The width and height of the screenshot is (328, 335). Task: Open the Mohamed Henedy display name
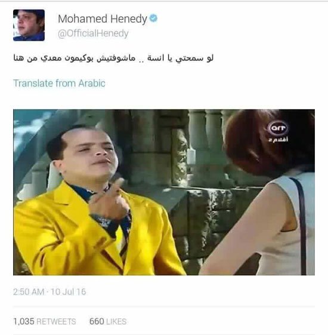click(x=103, y=19)
